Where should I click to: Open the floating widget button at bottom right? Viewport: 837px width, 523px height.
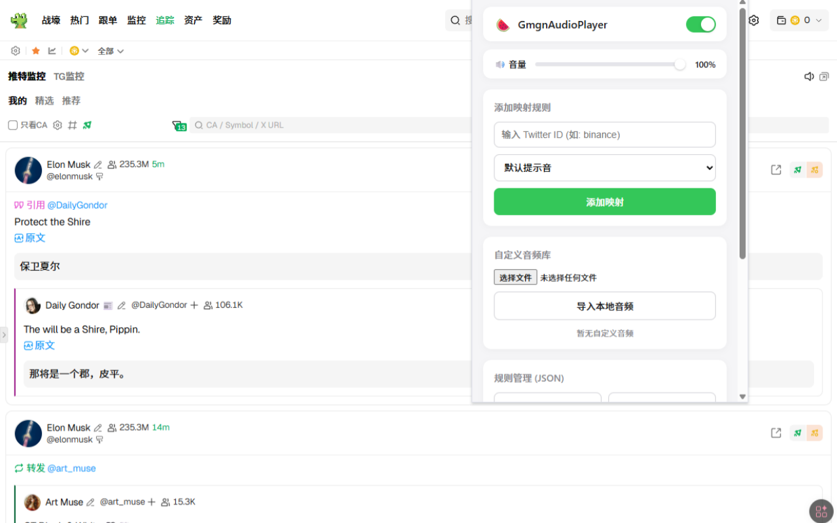tap(821, 511)
